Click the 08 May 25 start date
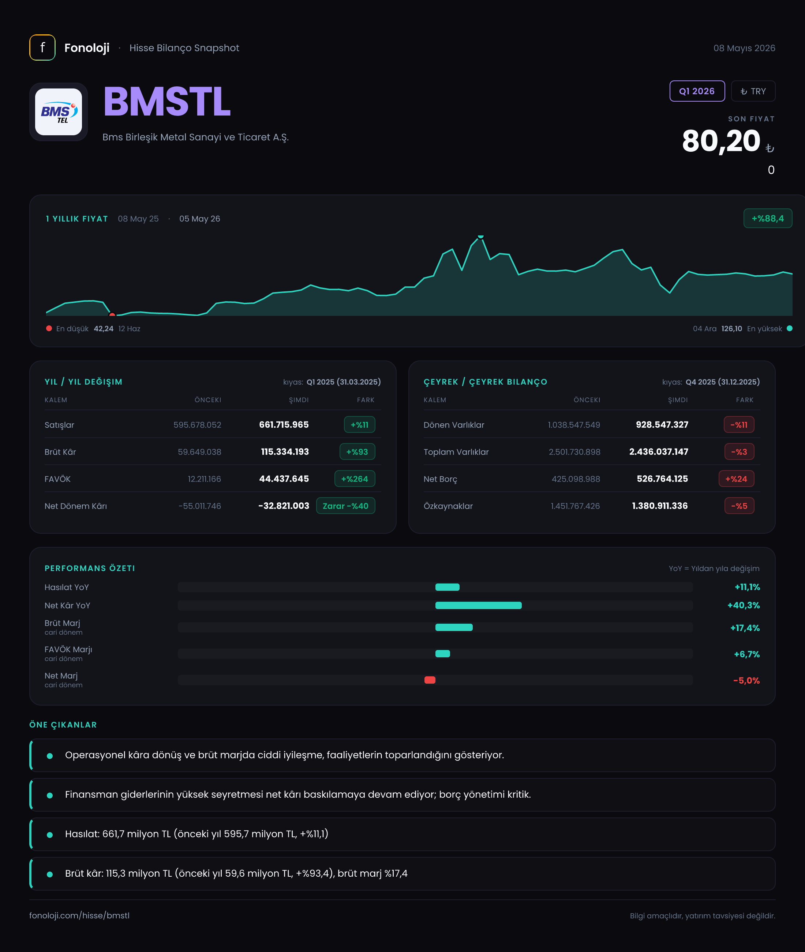Screen dimensions: 805x952 pos(138,219)
